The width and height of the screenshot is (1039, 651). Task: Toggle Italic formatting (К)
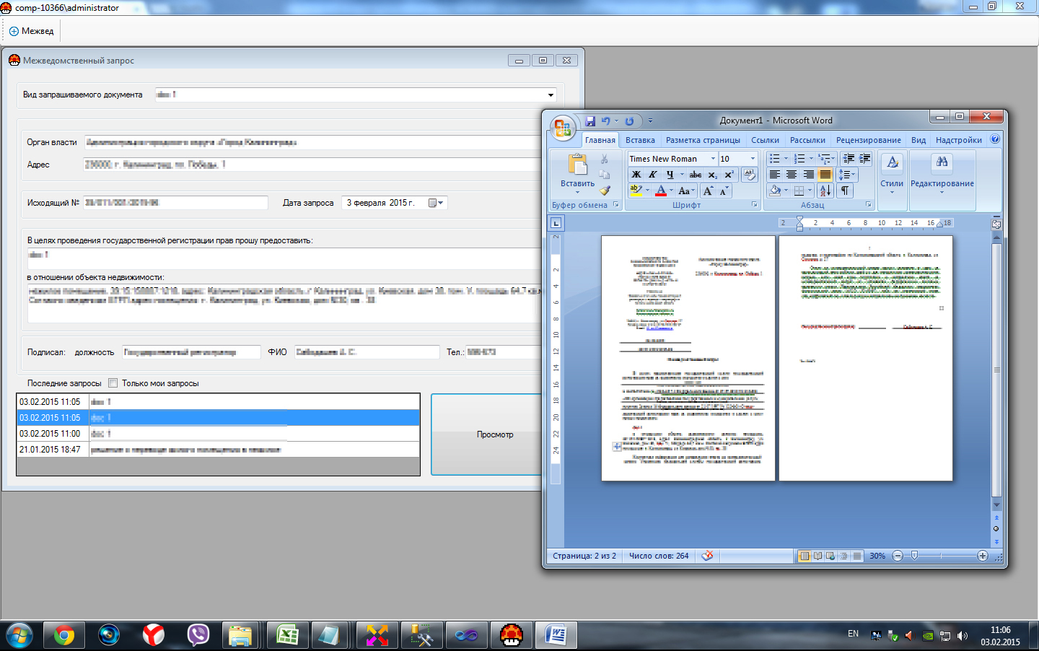(652, 175)
